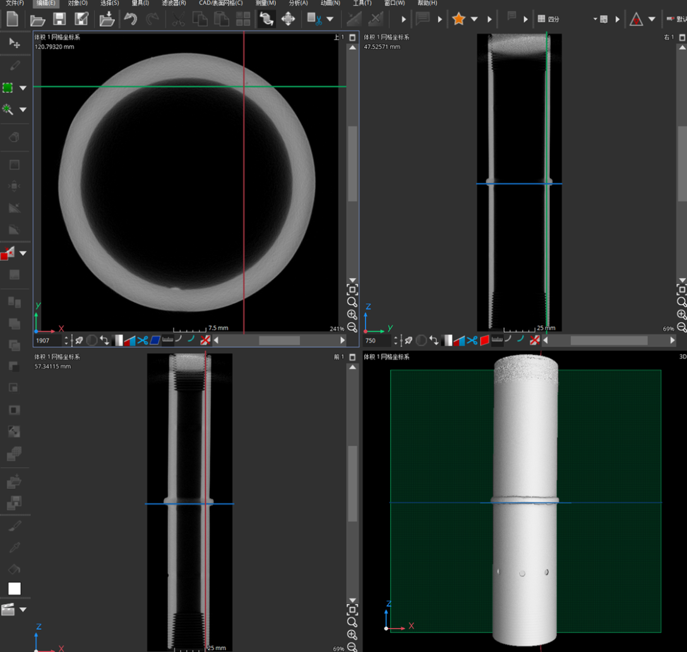Click the Undo arrow icon
The height and width of the screenshot is (652, 687).
click(131, 20)
